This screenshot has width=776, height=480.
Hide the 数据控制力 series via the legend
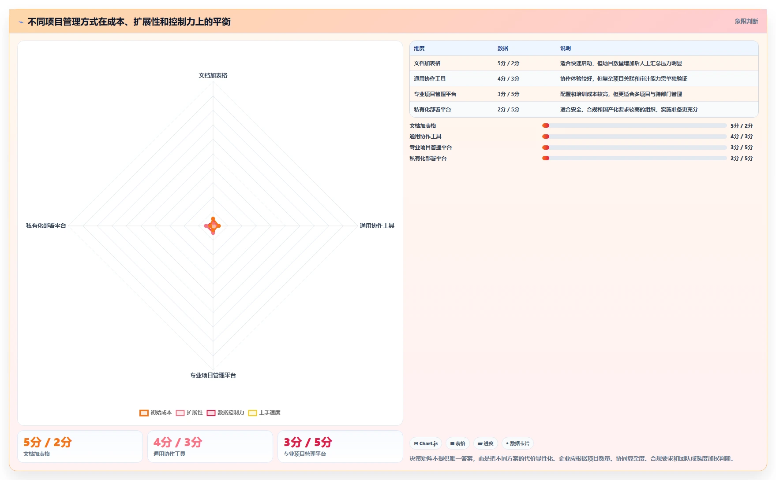coord(225,413)
